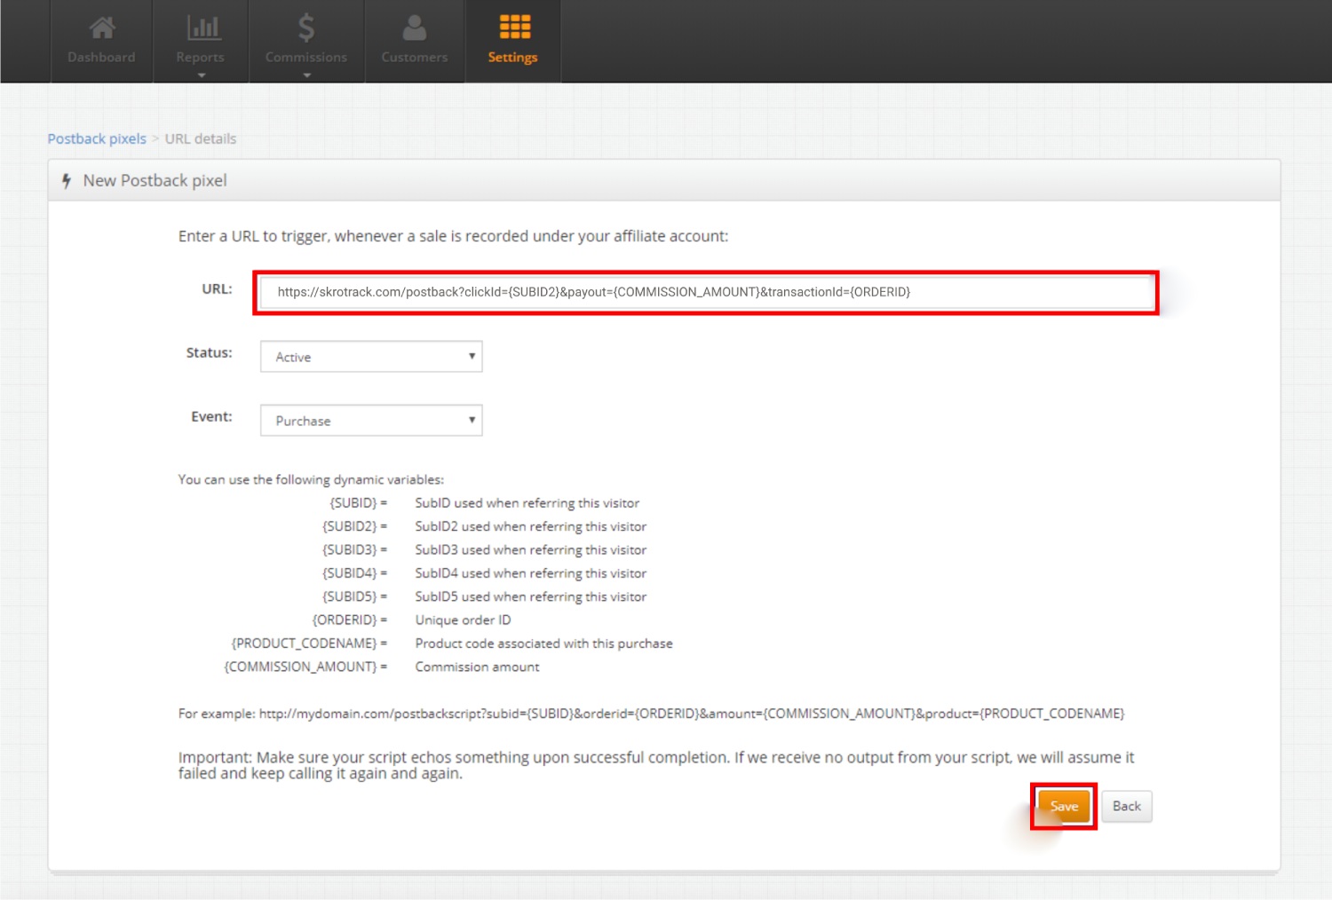The width and height of the screenshot is (1332, 900).
Task: Click the {ORDERID} = variable text
Action: pos(350,620)
